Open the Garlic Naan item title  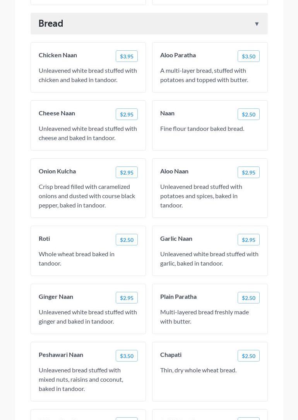pyautogui.click(x=176, y=238)
